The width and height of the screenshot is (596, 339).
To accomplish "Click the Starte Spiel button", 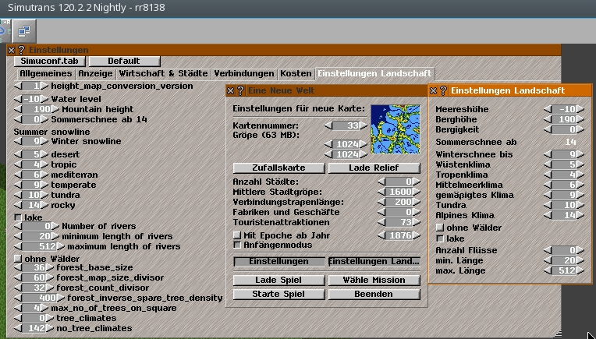I will point(278,294).
